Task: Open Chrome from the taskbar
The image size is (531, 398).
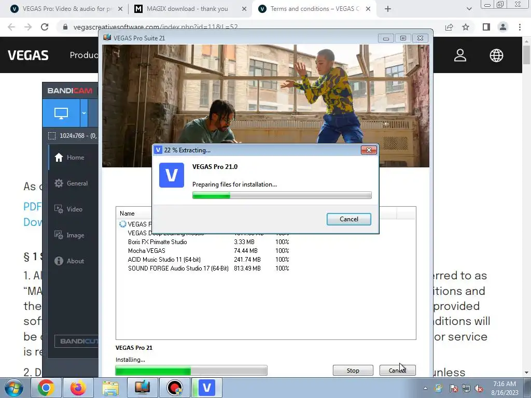Action: (x=46, y=388)
